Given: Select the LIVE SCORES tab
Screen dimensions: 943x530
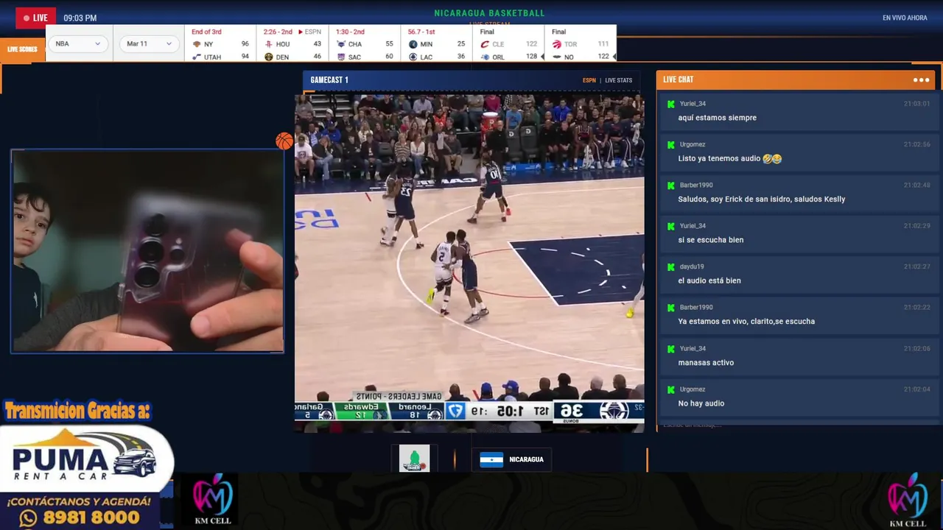Looking at the screenshot, I should coord(22,49).
